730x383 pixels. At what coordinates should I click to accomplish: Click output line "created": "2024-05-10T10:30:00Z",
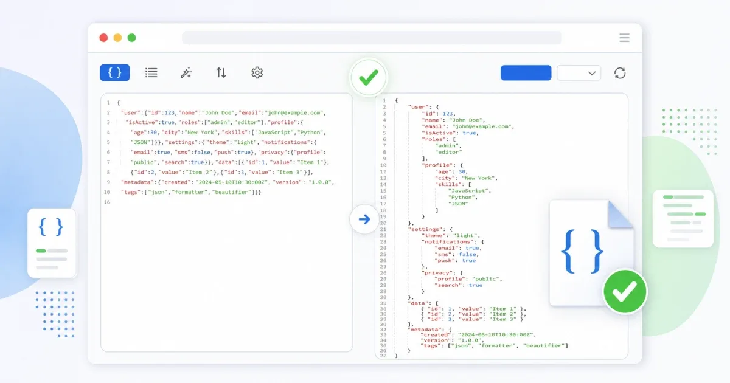coord(478,334)
